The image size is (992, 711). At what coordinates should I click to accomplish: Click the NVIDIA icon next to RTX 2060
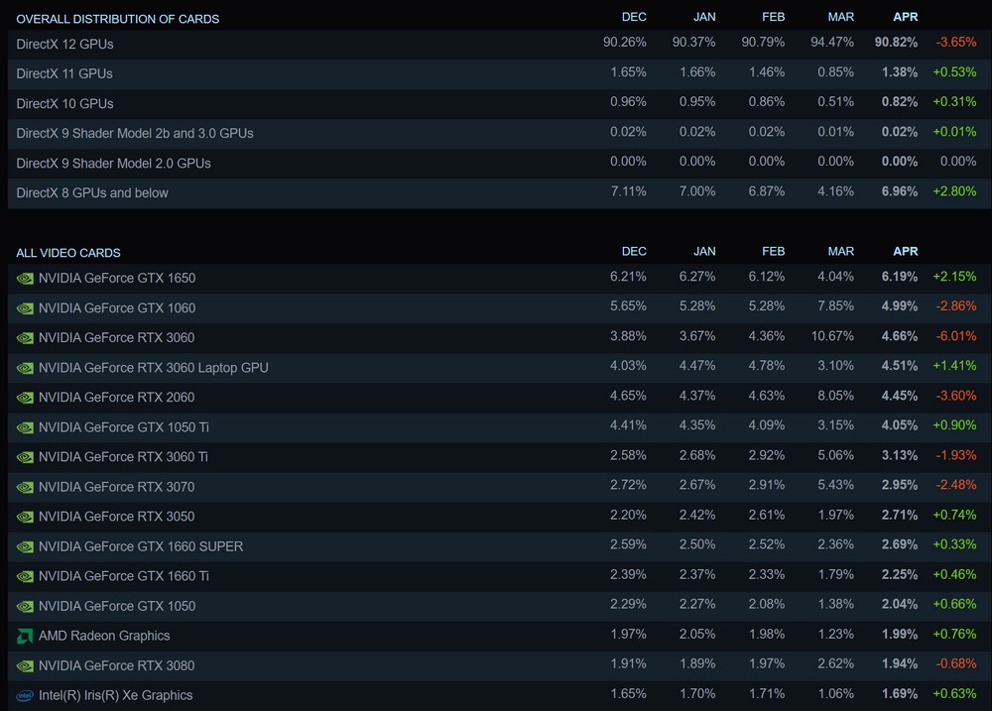[x=25, y=398]
